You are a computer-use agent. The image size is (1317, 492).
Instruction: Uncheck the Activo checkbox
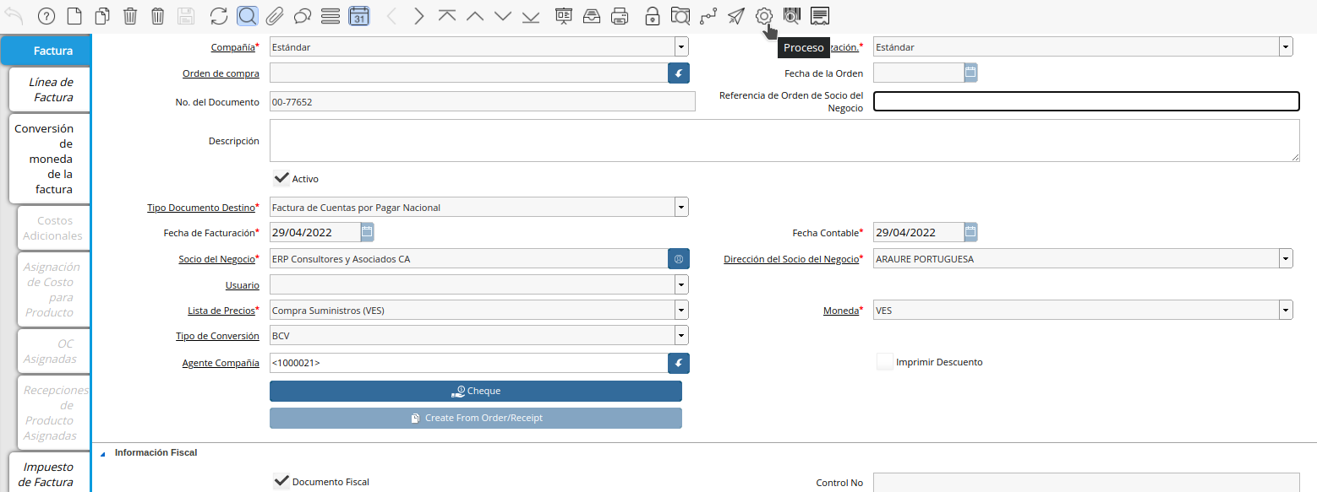(x=281, y=178)
